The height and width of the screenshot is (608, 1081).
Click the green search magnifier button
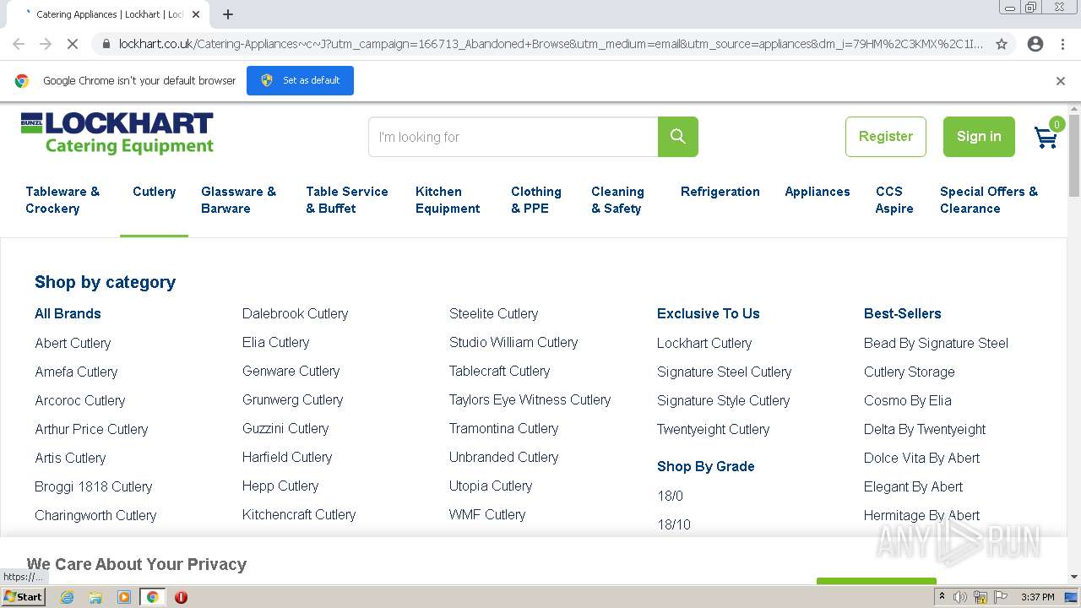coord(677,137)
